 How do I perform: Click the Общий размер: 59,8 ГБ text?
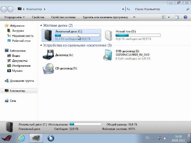(x=122, y=124)
